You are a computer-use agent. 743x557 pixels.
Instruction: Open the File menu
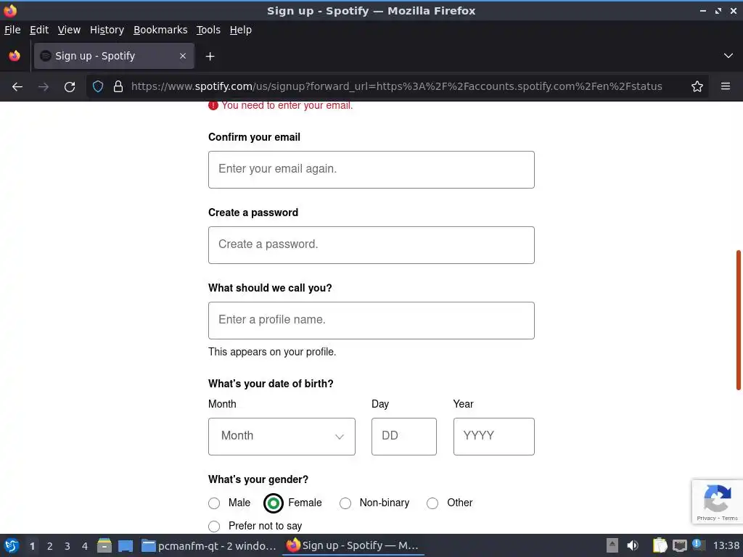[x=12, y=30]
